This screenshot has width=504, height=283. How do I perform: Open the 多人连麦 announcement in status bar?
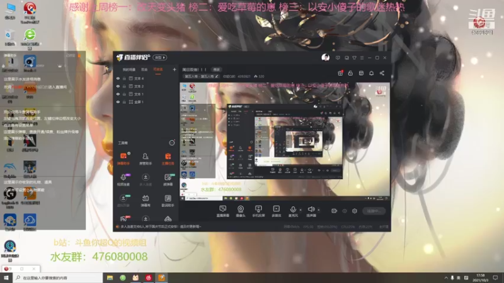161,226
